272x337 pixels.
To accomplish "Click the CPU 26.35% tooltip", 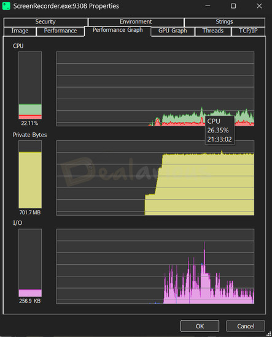I will click(x=220, y=131).
